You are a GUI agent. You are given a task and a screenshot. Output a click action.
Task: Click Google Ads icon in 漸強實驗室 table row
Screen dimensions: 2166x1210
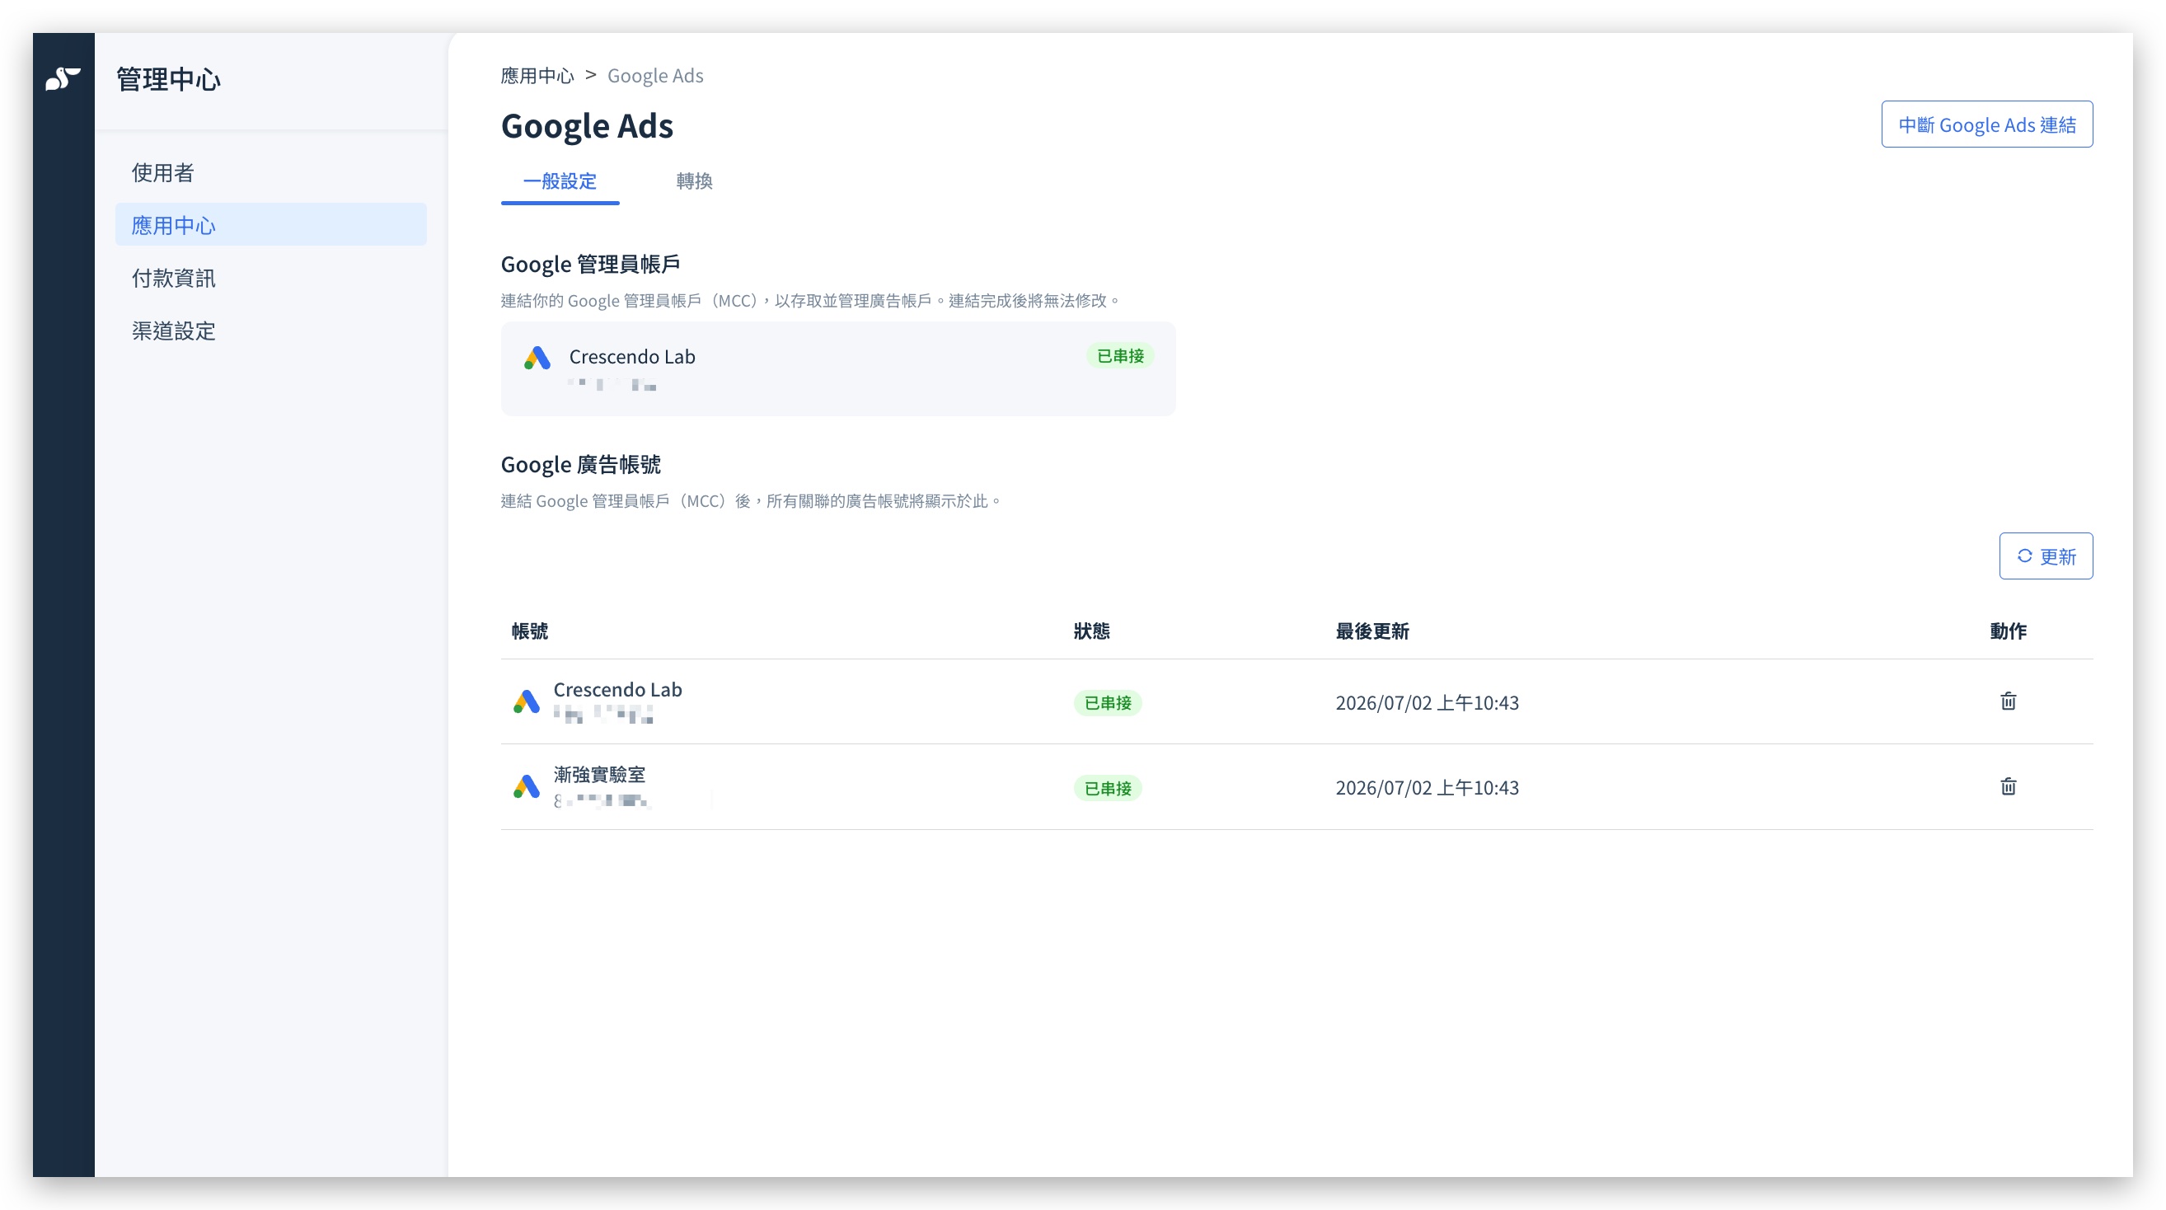[x=527, y=786]
